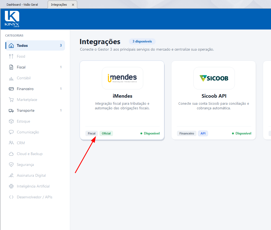Screen dimensions: 271x230
Task: Open the Inteligência Artificial category
Action: [x=35, y=186]
